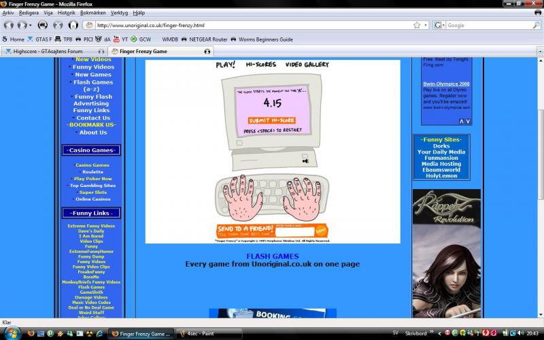This screenshot has height=340, width=544.
Task: Click the Home icon in navigation toolbar
Action: (73, 25)
